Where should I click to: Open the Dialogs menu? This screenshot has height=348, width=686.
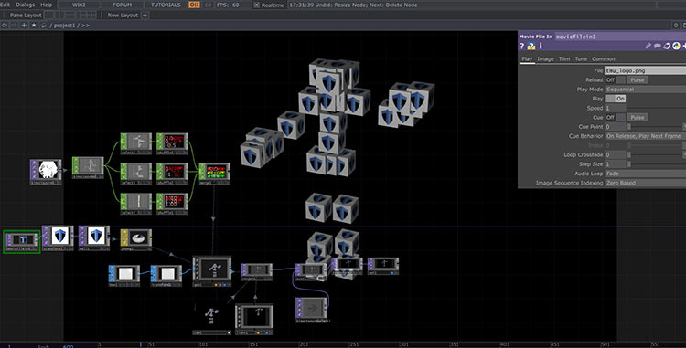[25, 5]
